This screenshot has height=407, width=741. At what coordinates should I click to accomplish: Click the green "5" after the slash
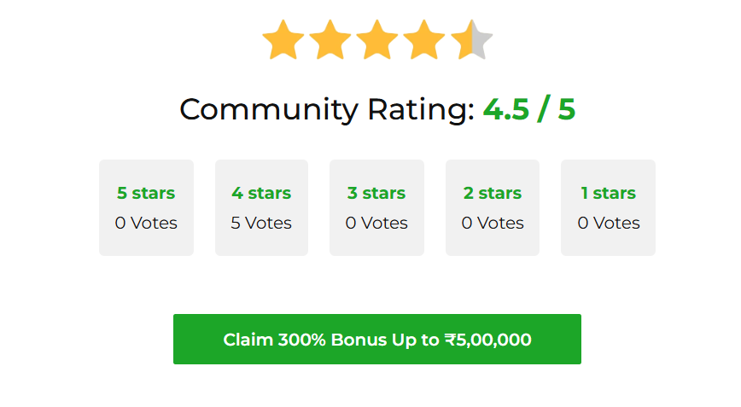[567, 110]
